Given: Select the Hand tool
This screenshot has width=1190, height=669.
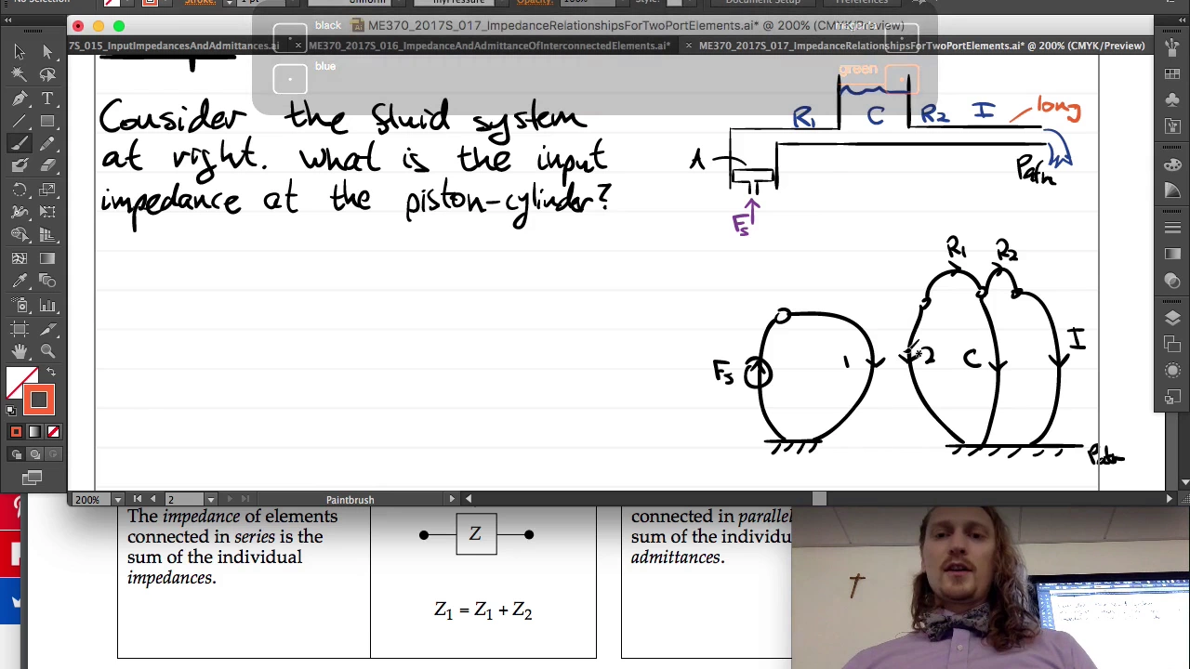Looking at the screenshot, I should coord(20,351).
